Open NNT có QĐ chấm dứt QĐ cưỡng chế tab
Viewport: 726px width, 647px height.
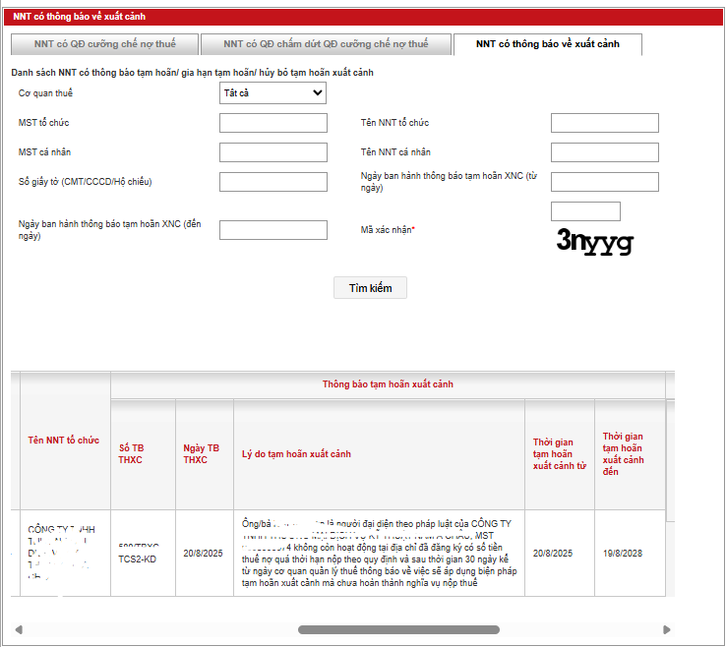pyautogui.click(x=325, y=44)
